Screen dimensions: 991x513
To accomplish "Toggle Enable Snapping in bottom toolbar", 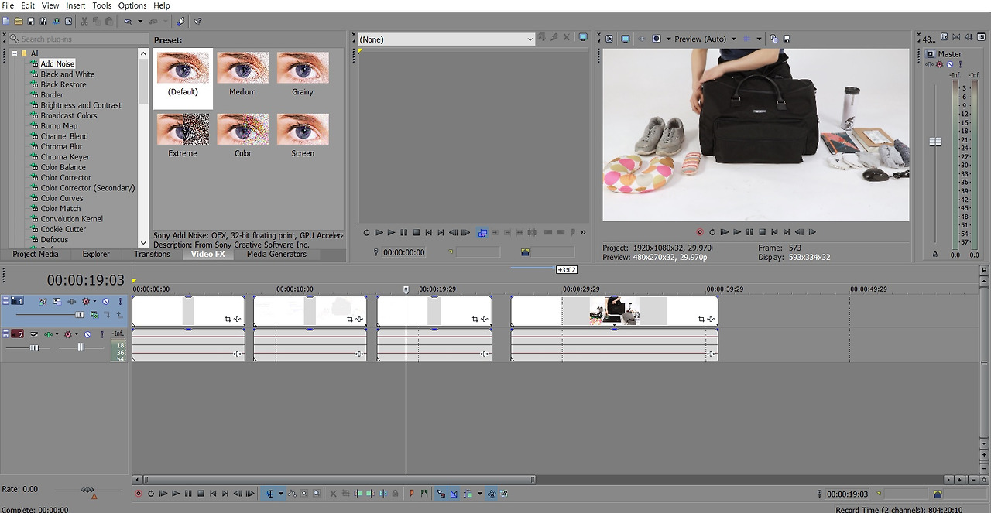I will coord(441,494).
